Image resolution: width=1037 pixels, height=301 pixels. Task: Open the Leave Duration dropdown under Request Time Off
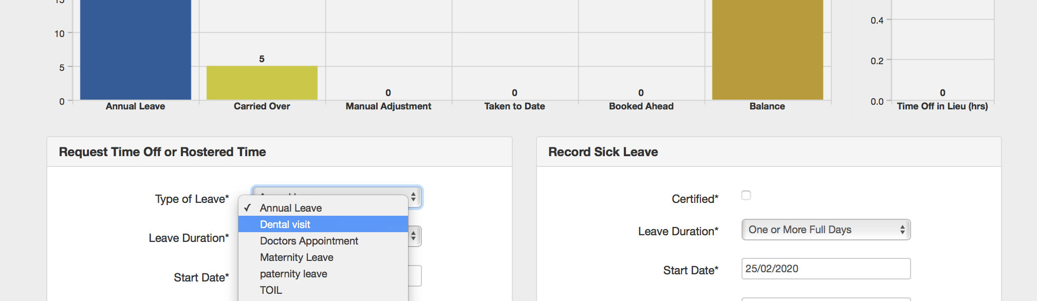[415, 237]
